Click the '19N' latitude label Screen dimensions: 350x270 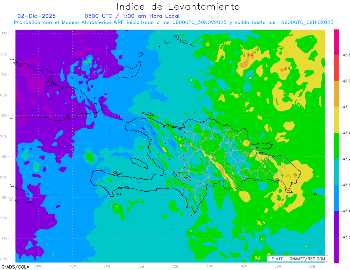click(x=5, y=157)
